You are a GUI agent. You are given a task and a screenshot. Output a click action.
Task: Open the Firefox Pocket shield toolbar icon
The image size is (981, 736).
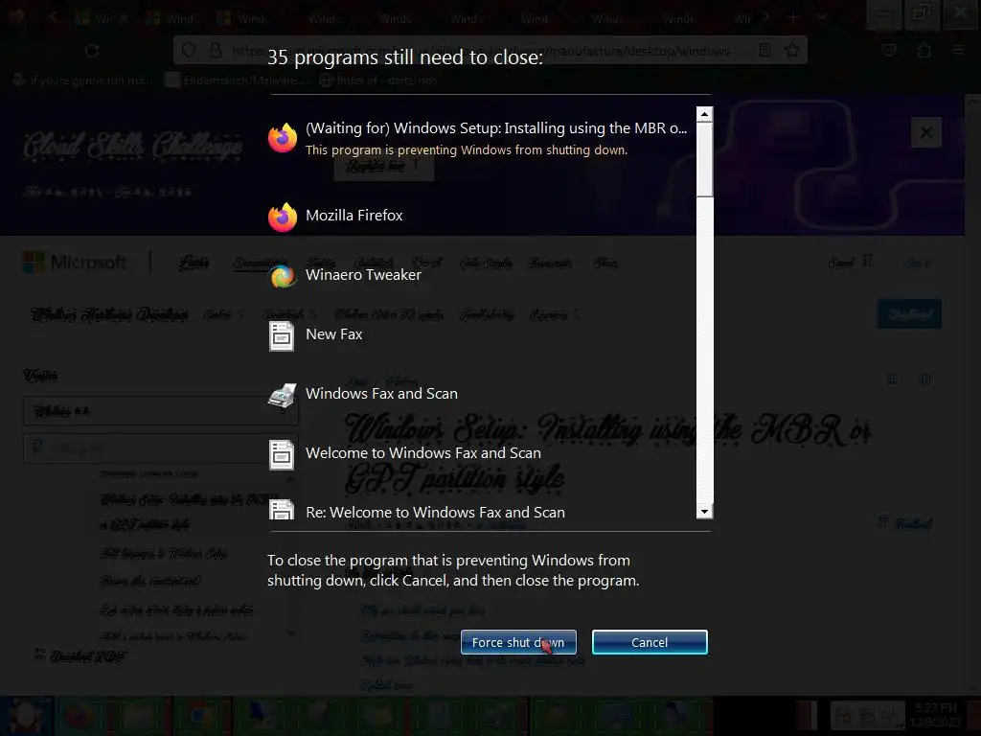[889, 50]
